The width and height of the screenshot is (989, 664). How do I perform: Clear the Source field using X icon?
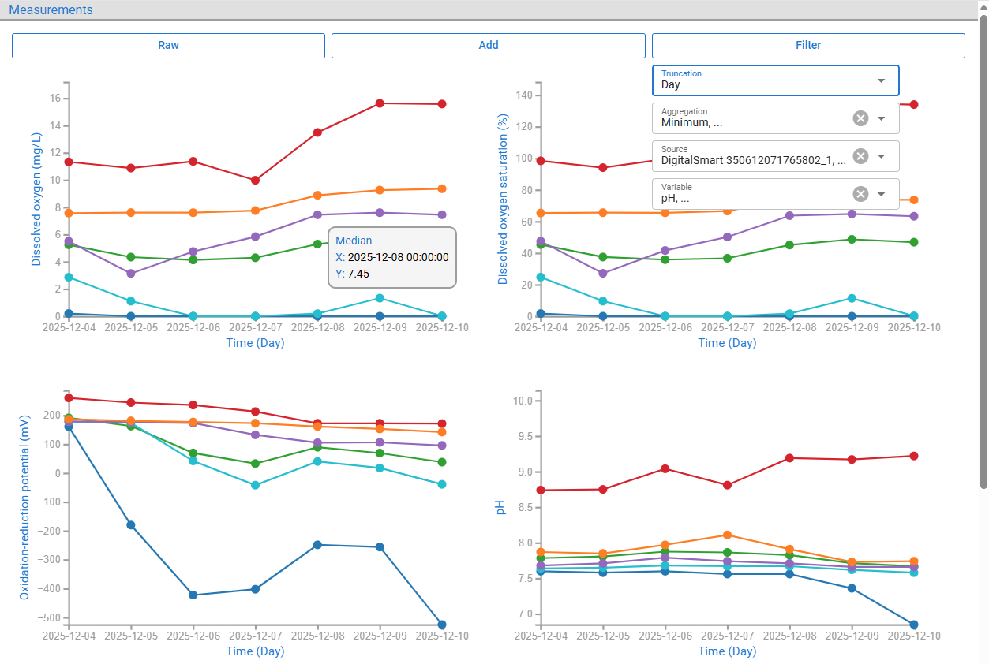click(x=860, y=156)
